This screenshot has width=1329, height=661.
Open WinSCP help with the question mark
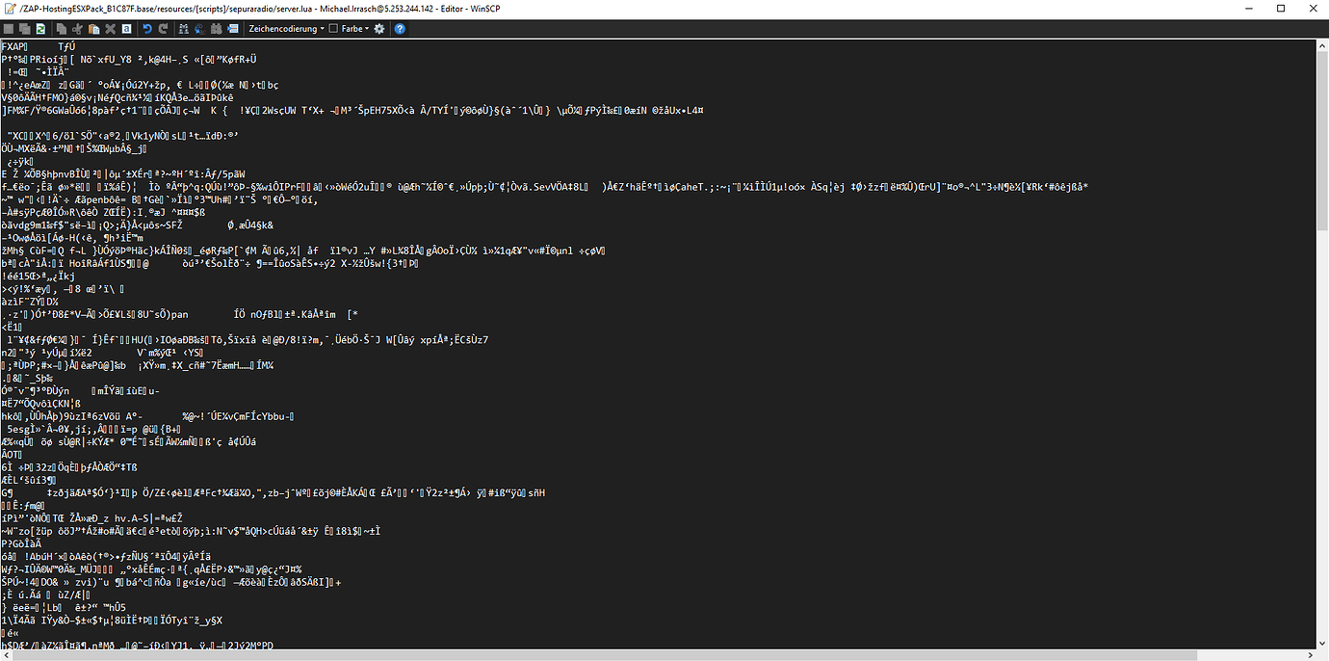(x=399, y=28)
